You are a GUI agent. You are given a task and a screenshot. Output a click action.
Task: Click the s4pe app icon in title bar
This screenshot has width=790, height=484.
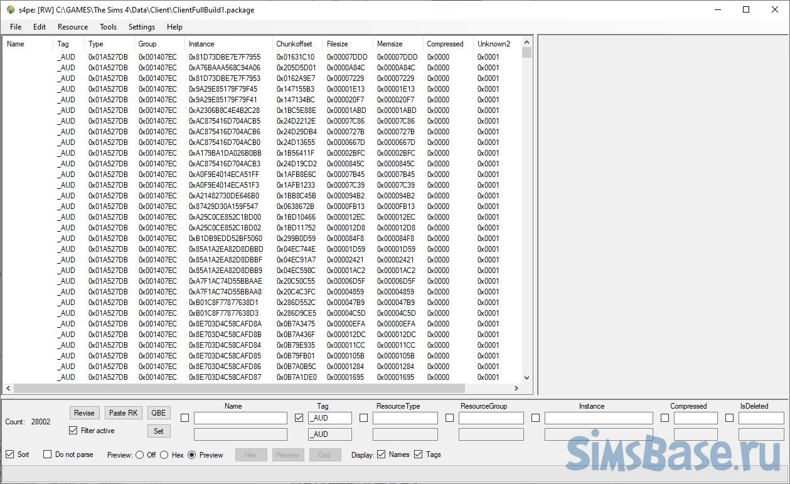(10, 10)
